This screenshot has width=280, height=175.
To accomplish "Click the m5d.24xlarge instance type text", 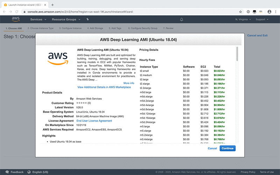I will (147, 122).
